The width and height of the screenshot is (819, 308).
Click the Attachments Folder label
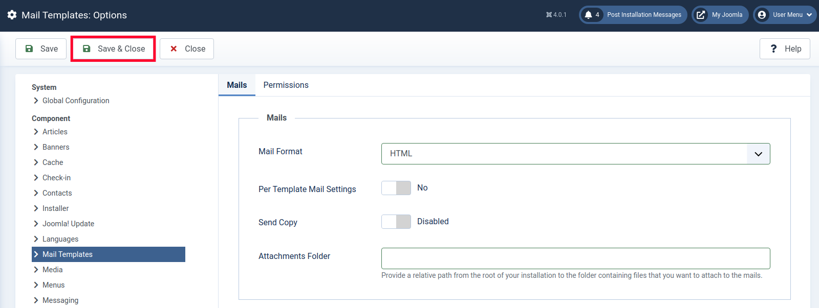[294, 256]
